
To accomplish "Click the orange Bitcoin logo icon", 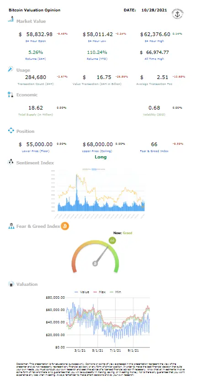I will [65, 226].
